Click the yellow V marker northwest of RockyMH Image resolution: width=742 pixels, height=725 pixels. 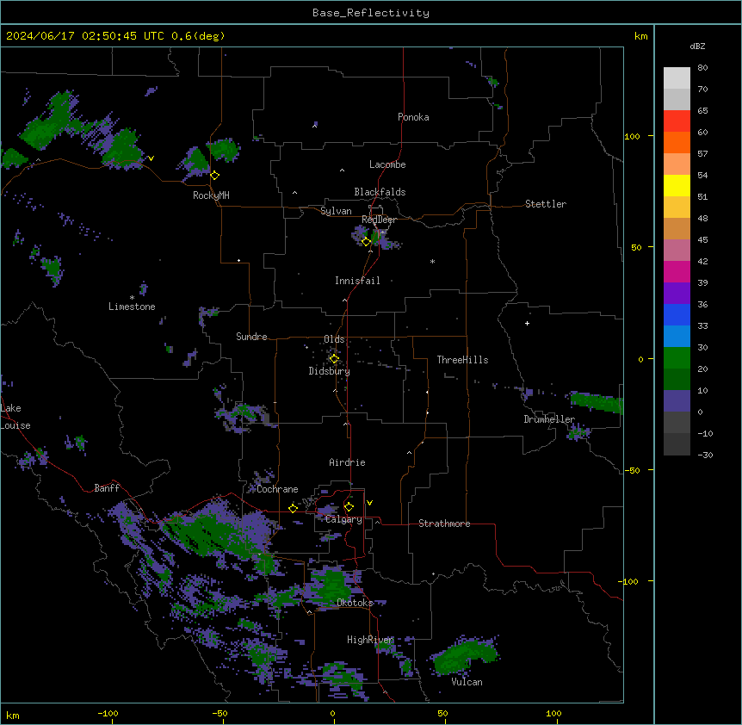151,158
